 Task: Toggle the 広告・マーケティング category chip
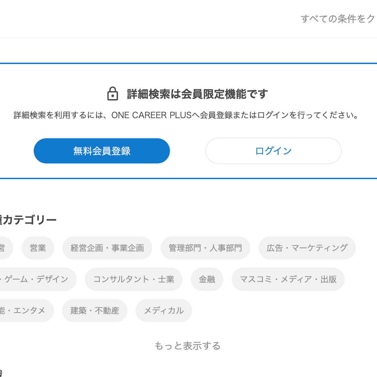tap(307, 248)
